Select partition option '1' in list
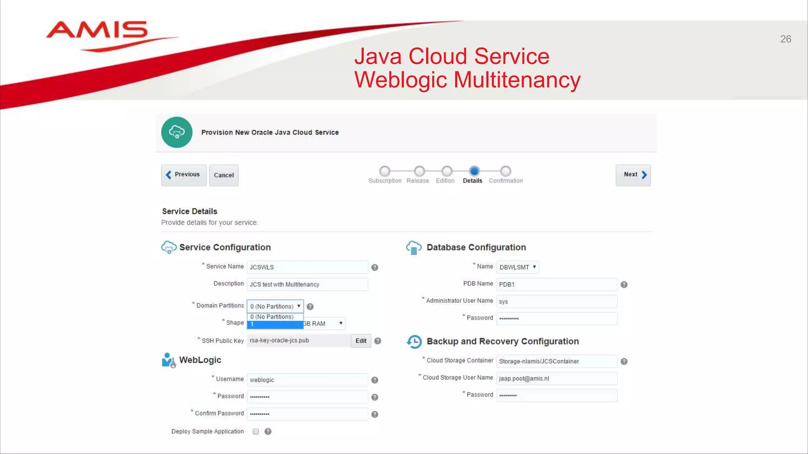The height and width of the screenshot is (454, 808). click(275, 324)
